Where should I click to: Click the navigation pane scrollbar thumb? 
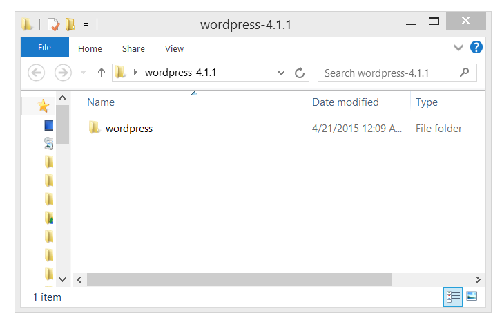(x=62, y=124)
